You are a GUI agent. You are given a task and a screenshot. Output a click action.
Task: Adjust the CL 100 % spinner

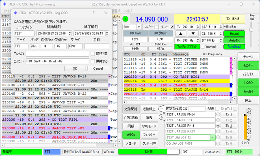(x=221, y=34)
